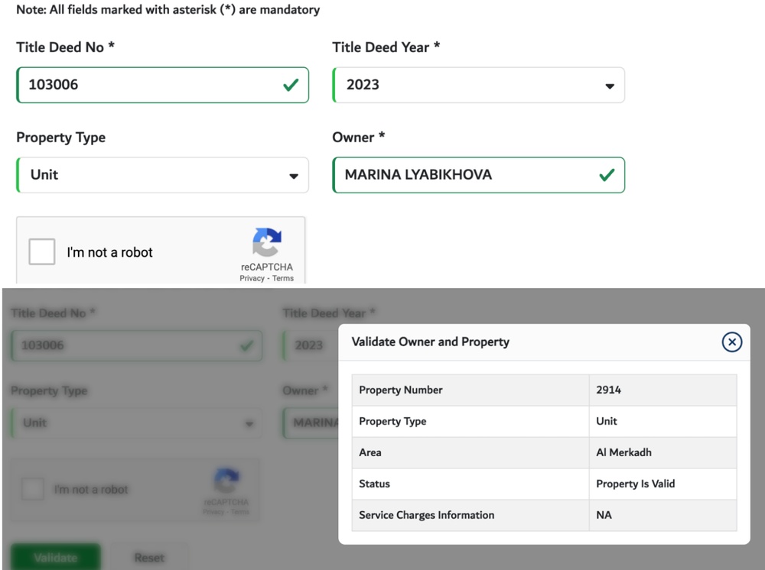This screenshot has width=765, height=570.
Task: Check the dimmed "I'm not a robot" box behind the dialog
Action: click(32, 489)
